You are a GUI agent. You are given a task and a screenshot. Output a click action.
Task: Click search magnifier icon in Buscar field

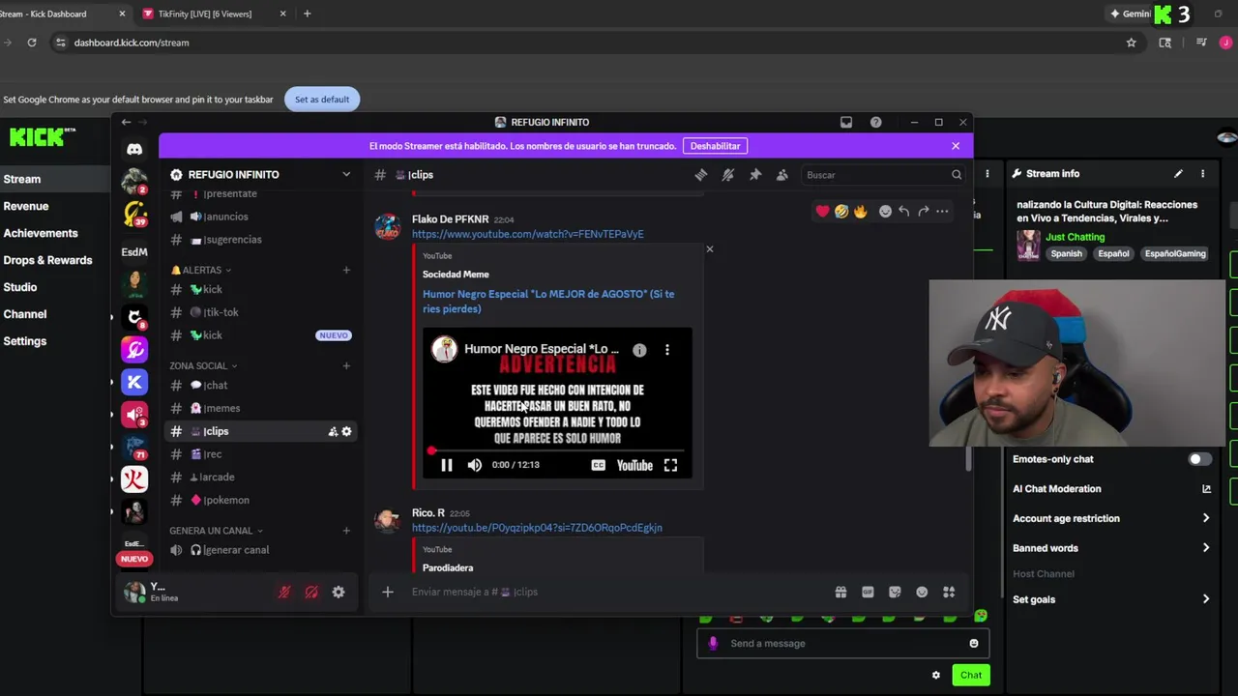click(957, 175)
